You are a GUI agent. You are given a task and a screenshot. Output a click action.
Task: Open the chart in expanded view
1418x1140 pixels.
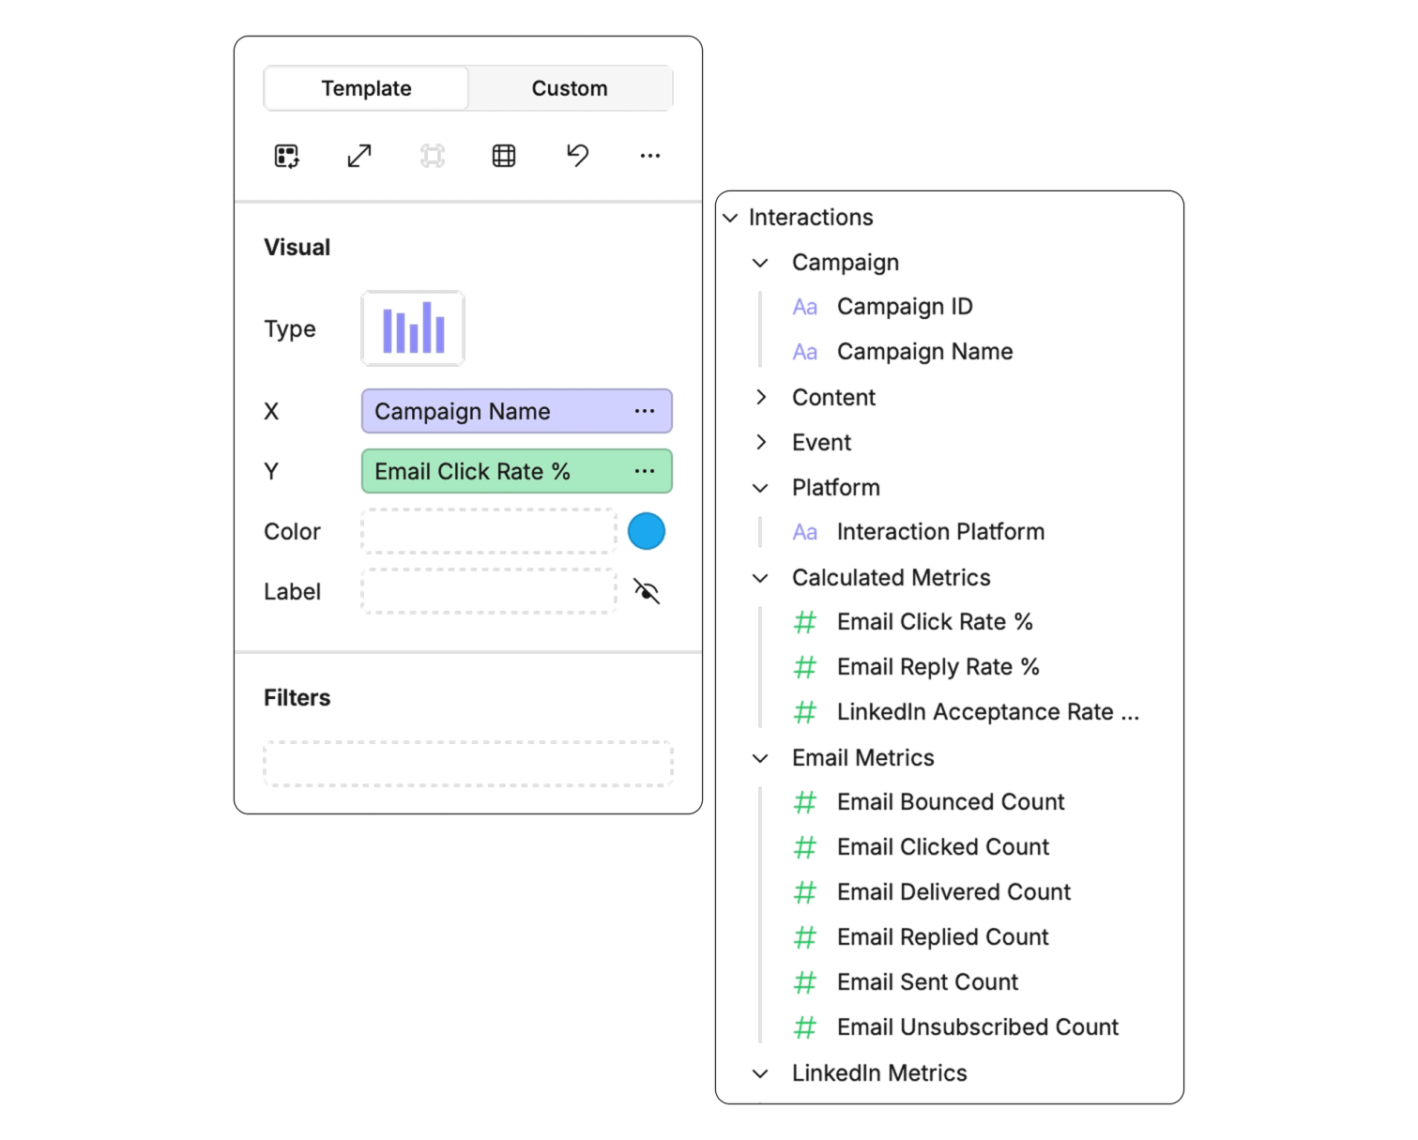(358, 156)
